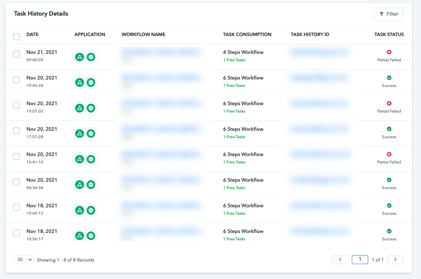Click webhook icon in 10:56:17 row
421x279 pixels.
tap(80, 236)
